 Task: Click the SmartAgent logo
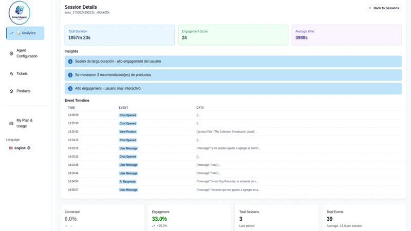coord(20,13)
